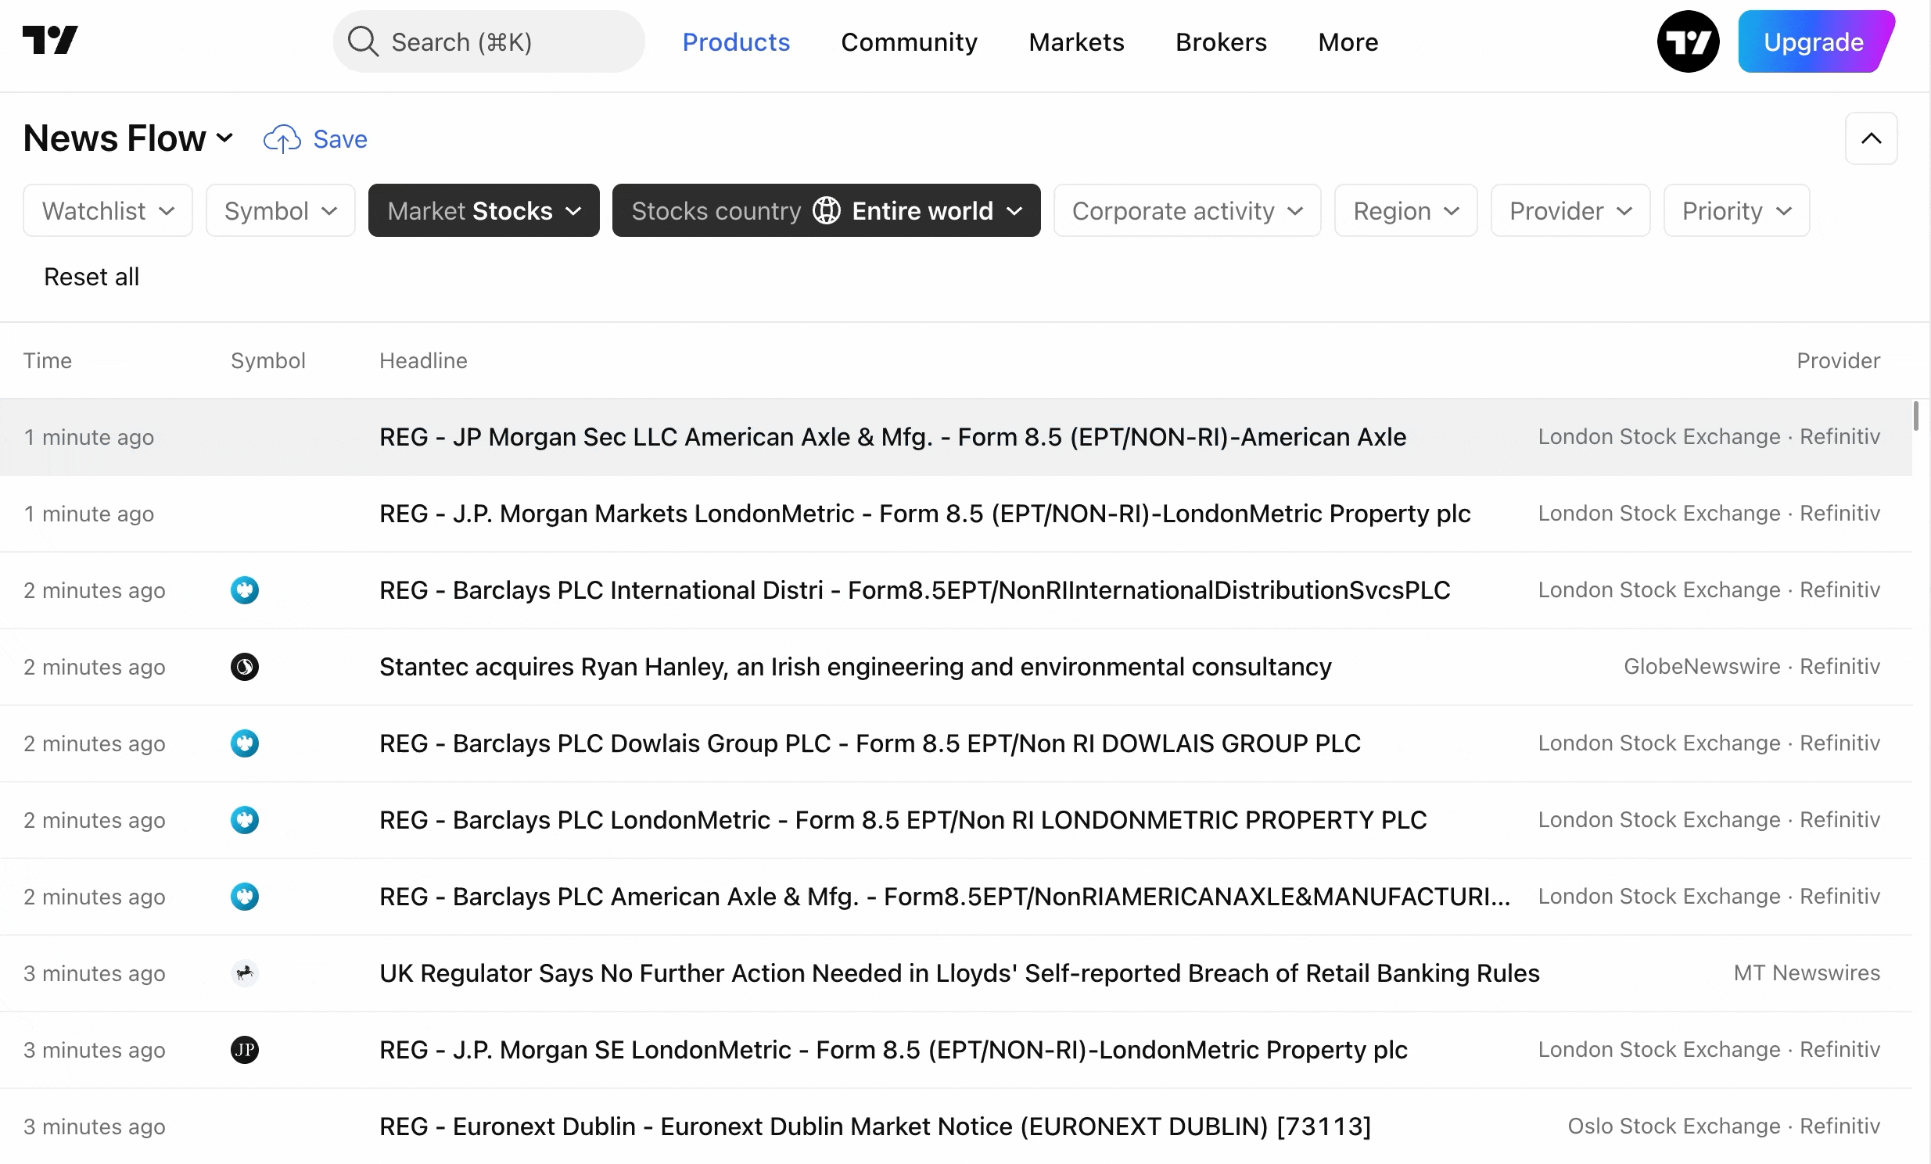Open the Markets menu item
This screenshot has width=1931, height=1164.
coord(1075,41)
